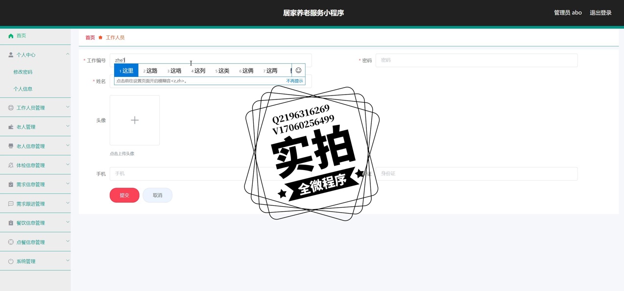
Task: Expand the 点餐信息管理 submenu arrow
Action: pos(68,242)
